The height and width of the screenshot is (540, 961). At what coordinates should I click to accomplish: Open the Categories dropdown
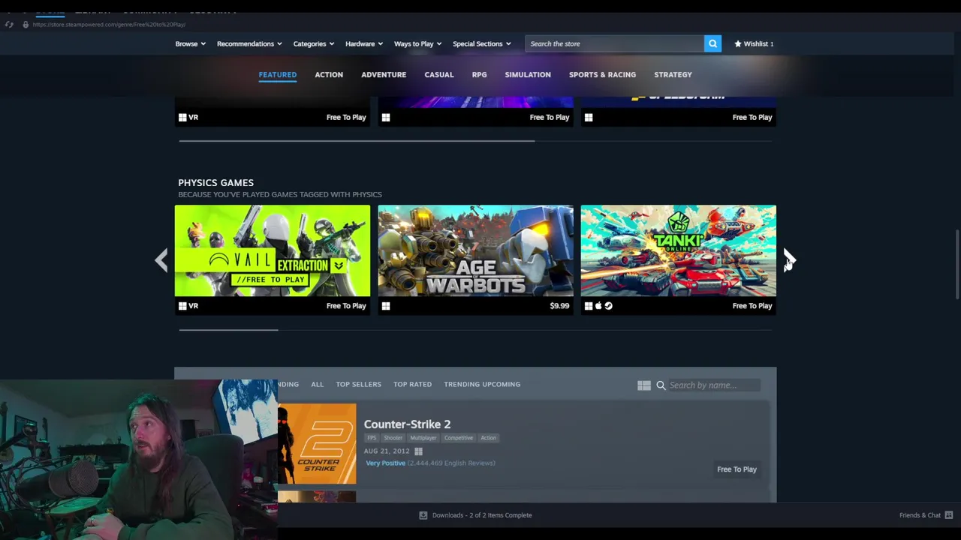[313, 43]
